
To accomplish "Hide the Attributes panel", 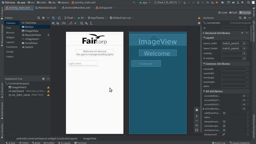I will coord(250,18).
